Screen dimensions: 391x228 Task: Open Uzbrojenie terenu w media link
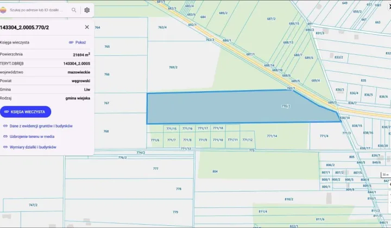[32, 136]
